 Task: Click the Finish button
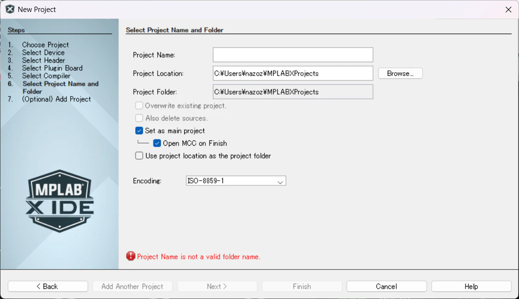click(x=302, y=287)
